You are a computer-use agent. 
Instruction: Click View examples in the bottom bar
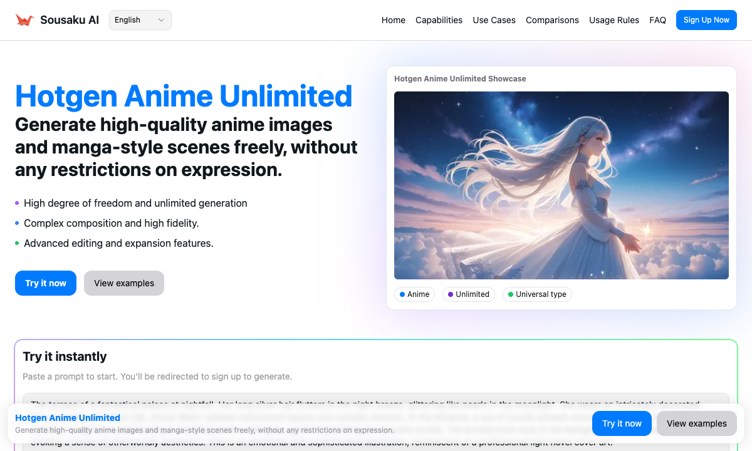pyautogui.click(x=696, y=423)
